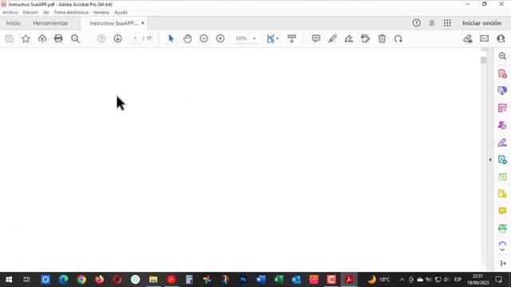Screen dimensions: 511x287
Task: Open the Ver menu
Action: (46, 13)
